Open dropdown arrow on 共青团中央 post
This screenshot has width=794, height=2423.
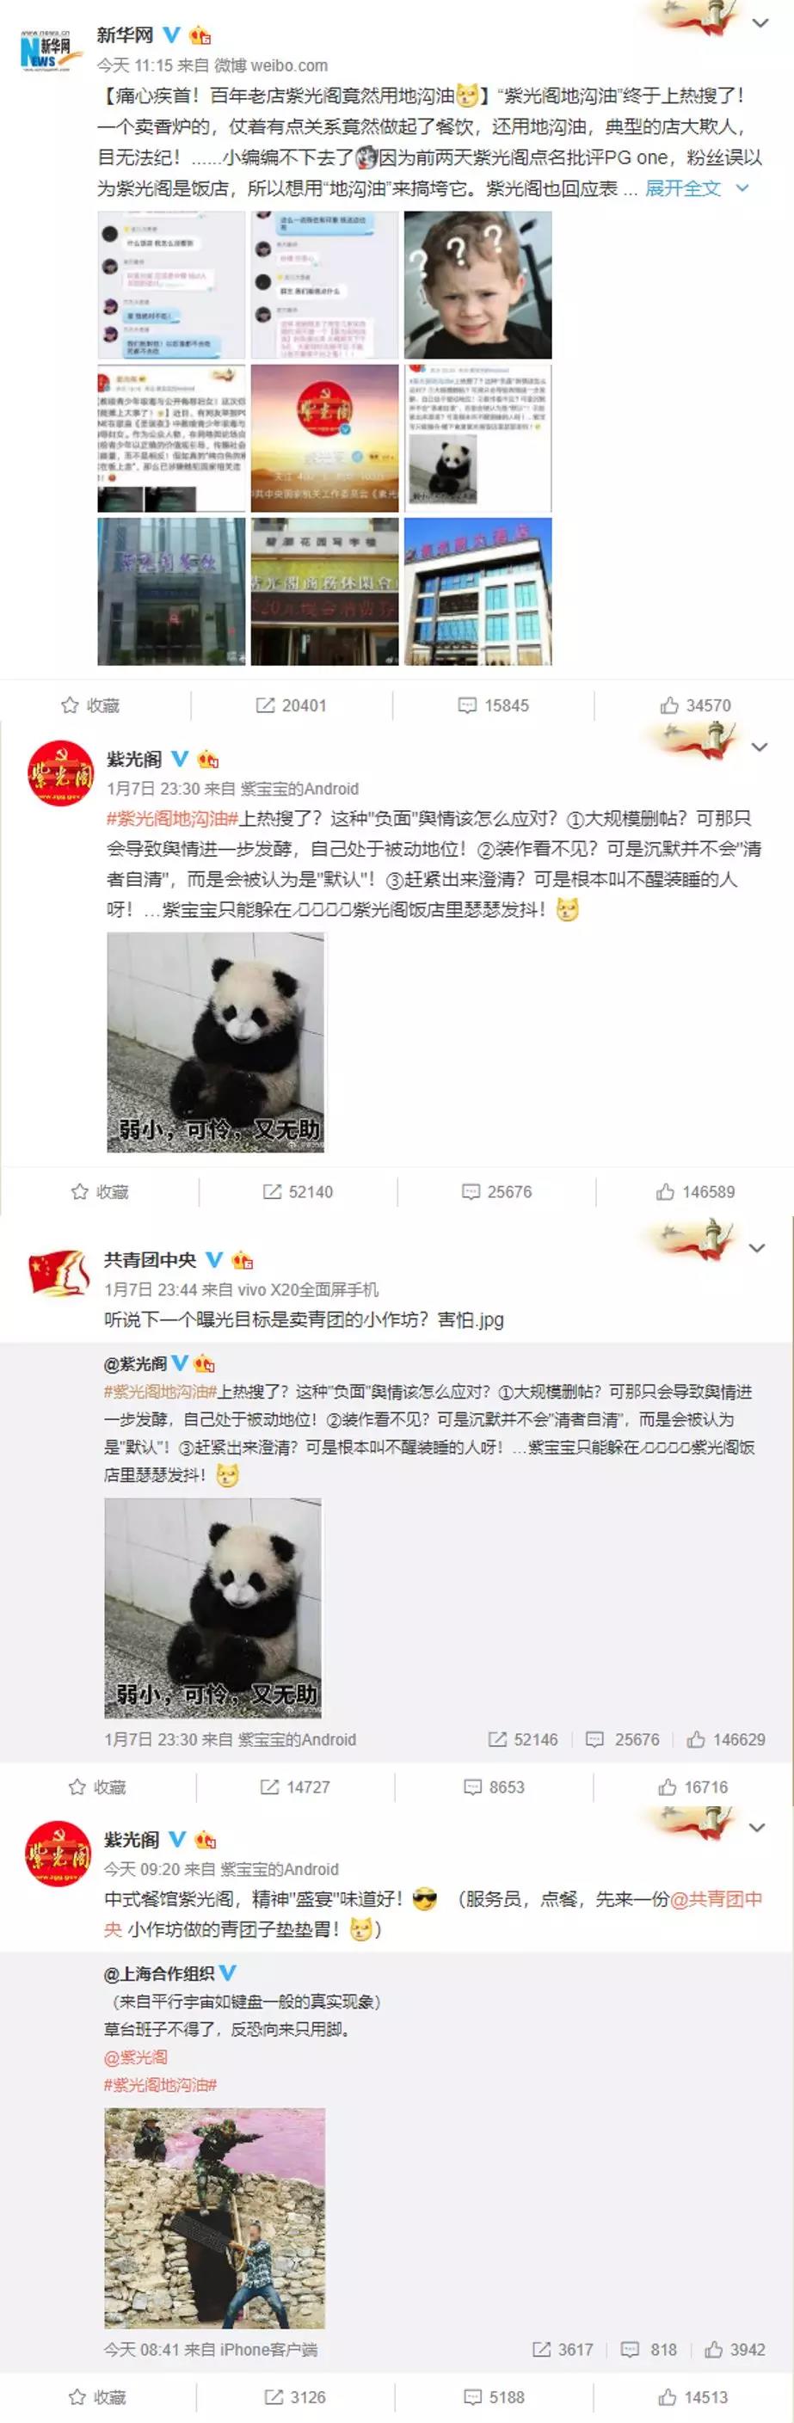point(757,1248)
